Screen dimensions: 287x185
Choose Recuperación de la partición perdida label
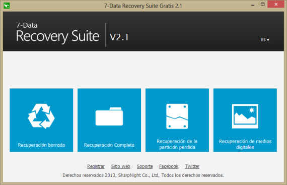tap(177, 144)
